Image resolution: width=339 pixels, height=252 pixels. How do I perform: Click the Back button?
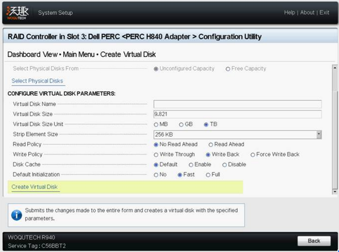pyautogui.click(x=314, y=241)
